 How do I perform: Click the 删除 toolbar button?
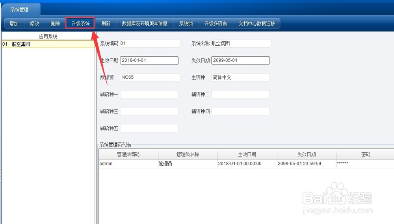pos(55,23)
